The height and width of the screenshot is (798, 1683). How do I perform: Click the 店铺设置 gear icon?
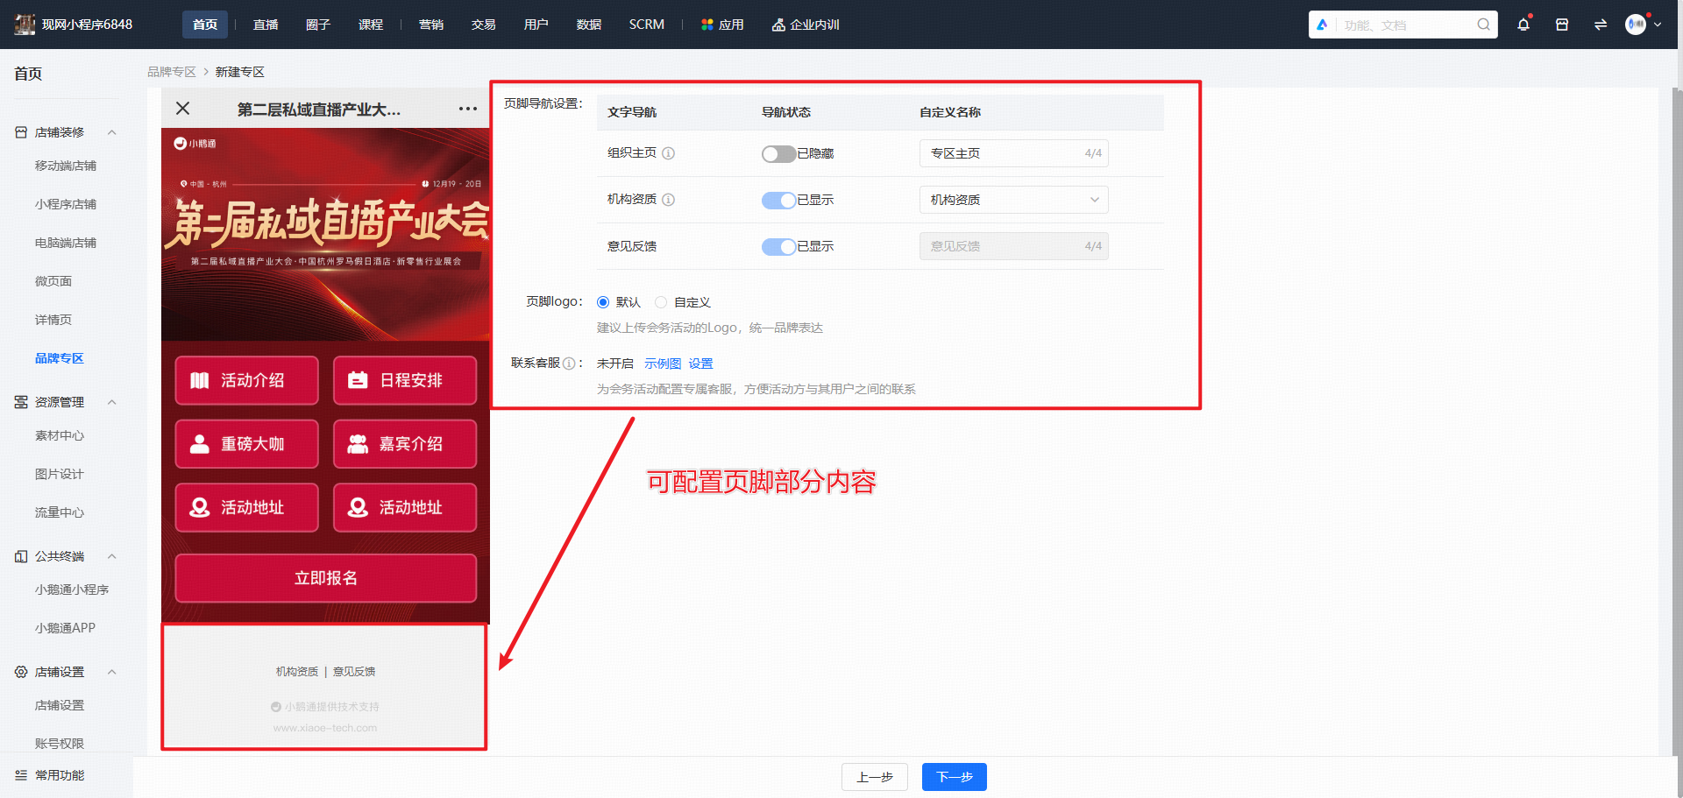(21, 672)
